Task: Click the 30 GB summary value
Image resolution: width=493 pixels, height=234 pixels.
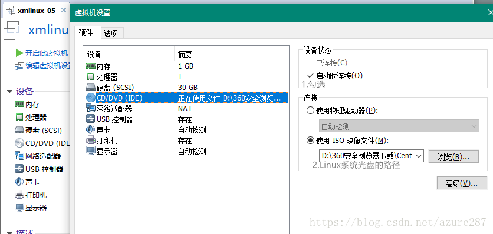Action: (188, 87)
